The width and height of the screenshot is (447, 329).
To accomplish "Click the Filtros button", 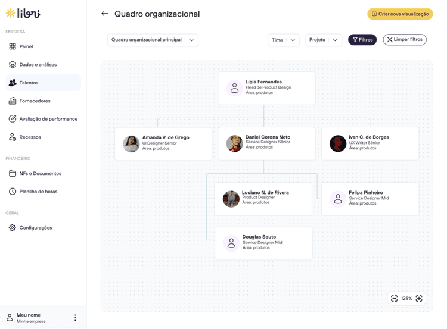I will pyautogui.click(x=362, y=40).
